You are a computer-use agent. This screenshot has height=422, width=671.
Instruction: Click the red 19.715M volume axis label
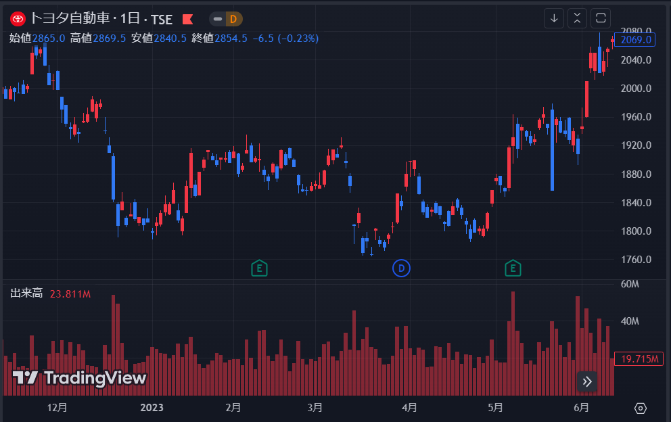[639, 359]
